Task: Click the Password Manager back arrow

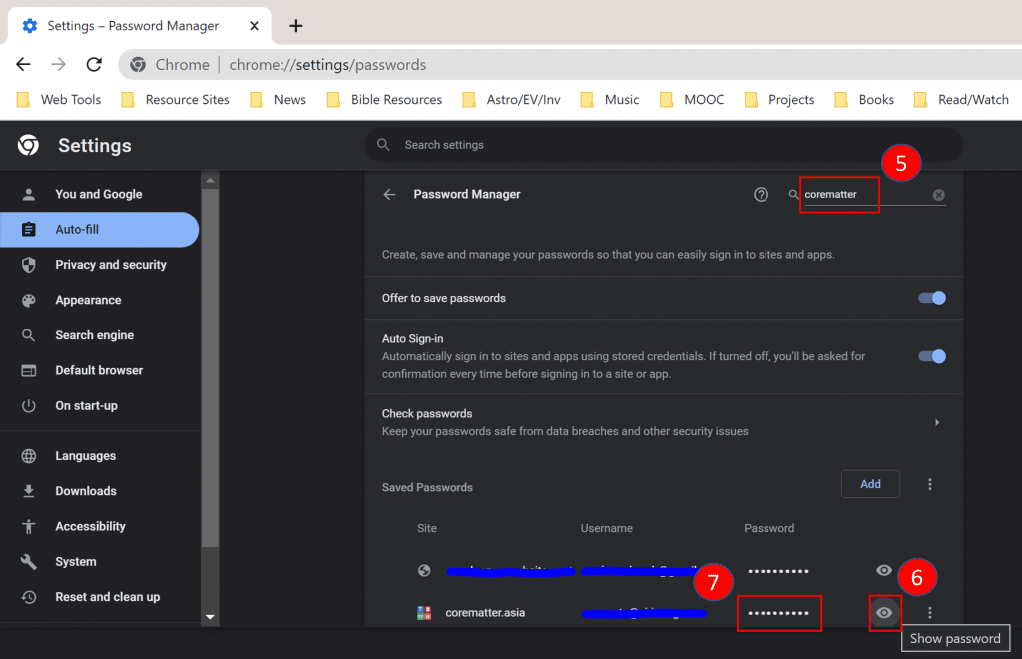Action: coord(389,195)
